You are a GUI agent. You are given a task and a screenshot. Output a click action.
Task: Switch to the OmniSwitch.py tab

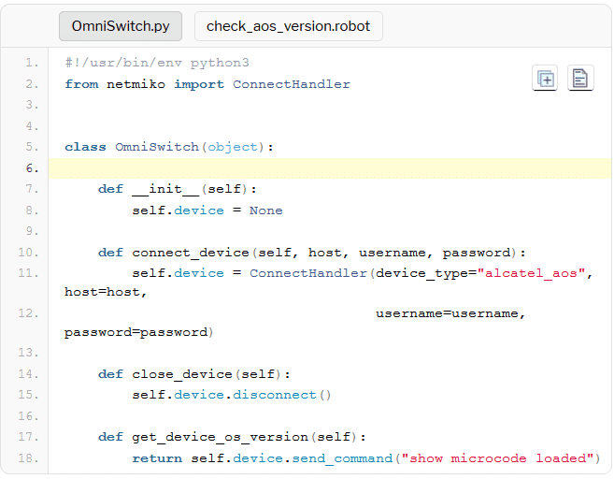121,26
